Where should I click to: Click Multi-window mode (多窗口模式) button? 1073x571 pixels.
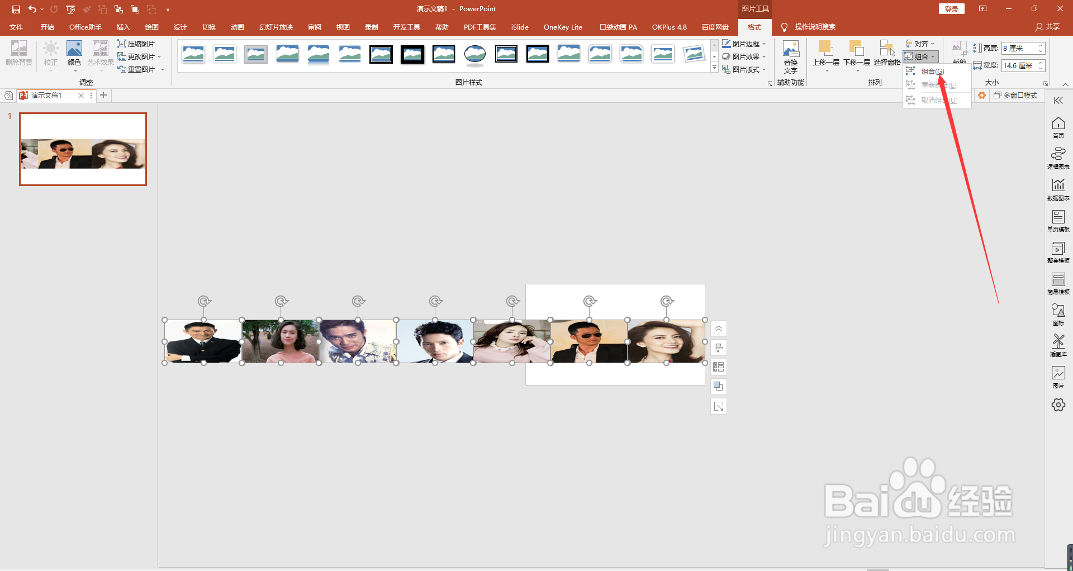[1015, 96]
